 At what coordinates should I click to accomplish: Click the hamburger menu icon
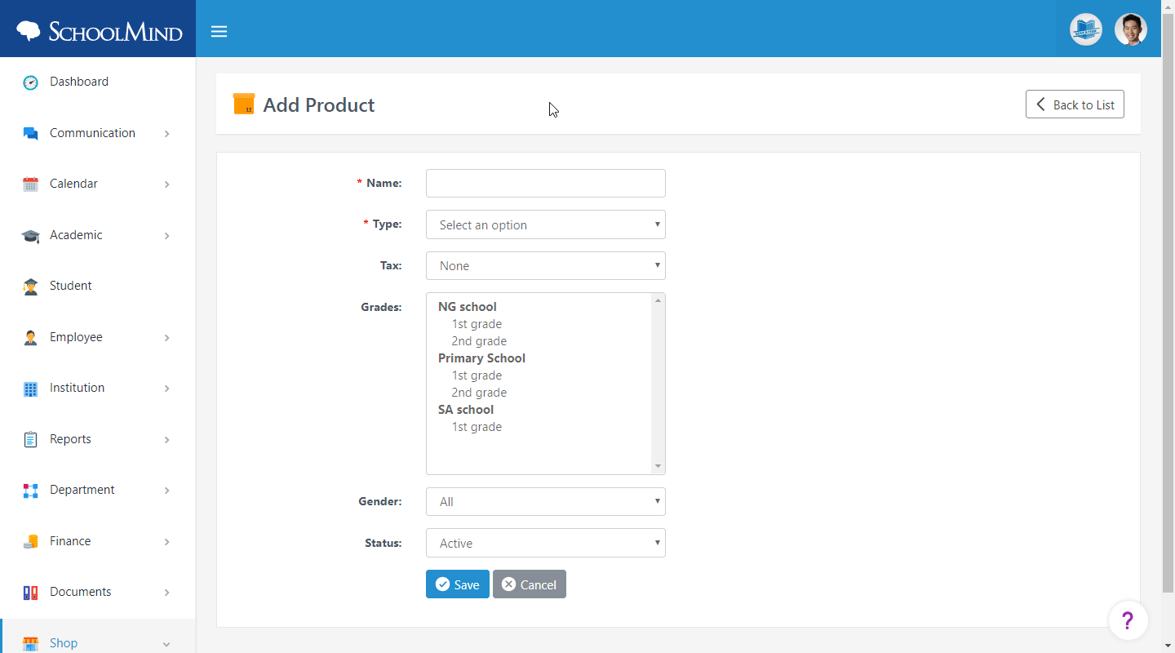[219, 32]
